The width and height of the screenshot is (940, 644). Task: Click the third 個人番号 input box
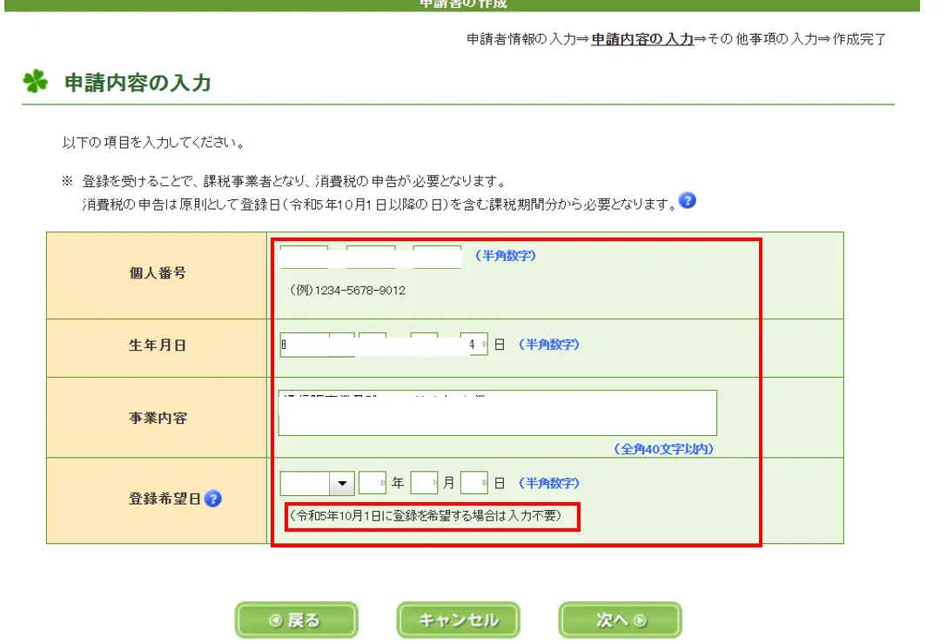[437, 257]
